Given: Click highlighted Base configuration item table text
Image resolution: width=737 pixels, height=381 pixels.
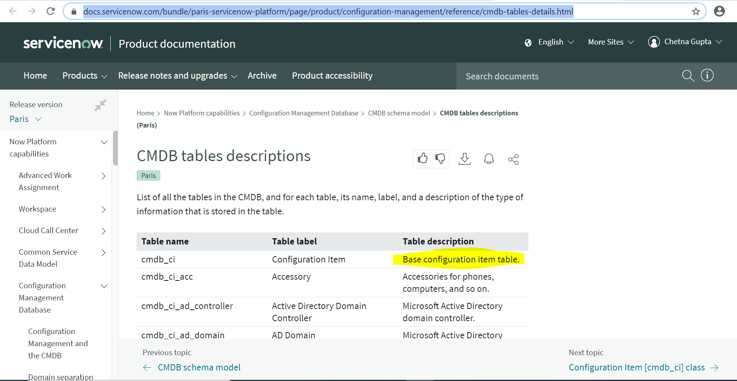Looking at the screenshot, I should [461, 259].
